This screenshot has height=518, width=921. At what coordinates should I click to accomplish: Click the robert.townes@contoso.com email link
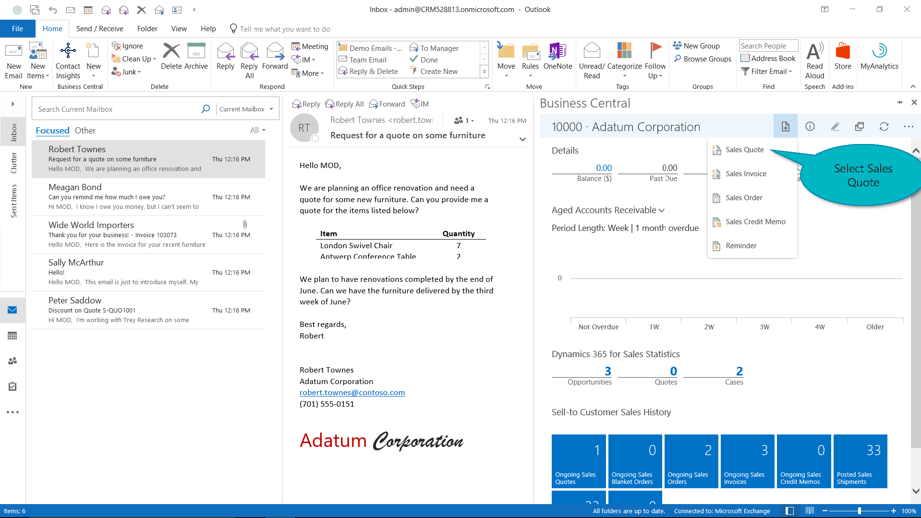(x=352, y=393)
